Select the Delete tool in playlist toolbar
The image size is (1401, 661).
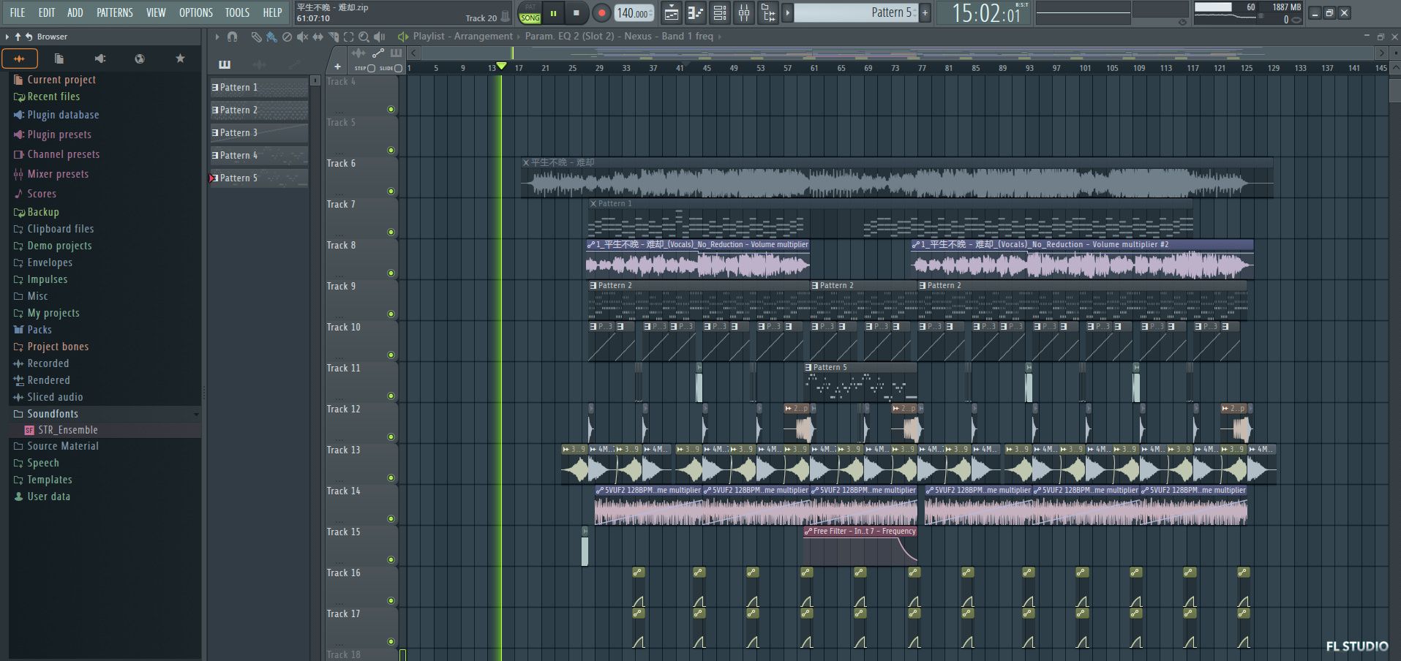pos(287,37)
